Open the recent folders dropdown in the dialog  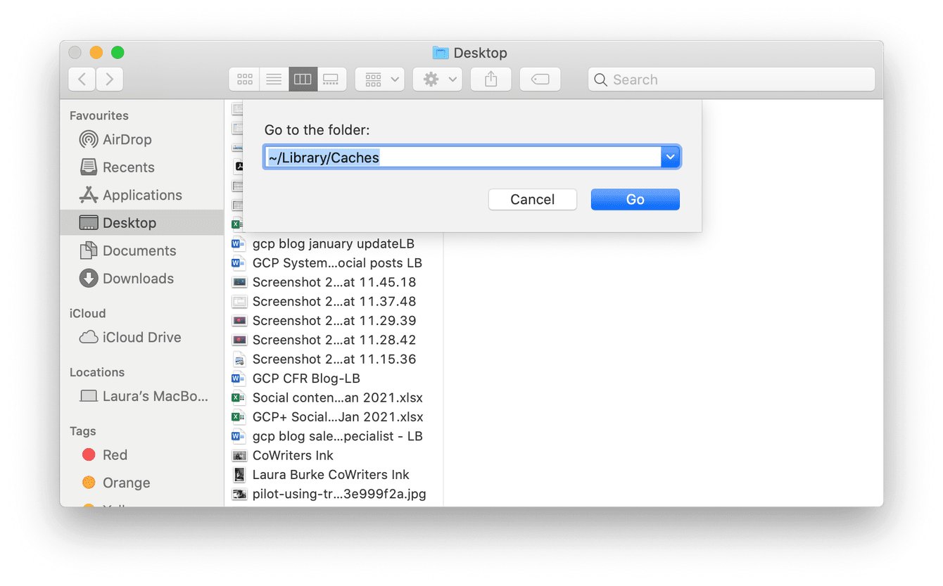pos(669,157)
